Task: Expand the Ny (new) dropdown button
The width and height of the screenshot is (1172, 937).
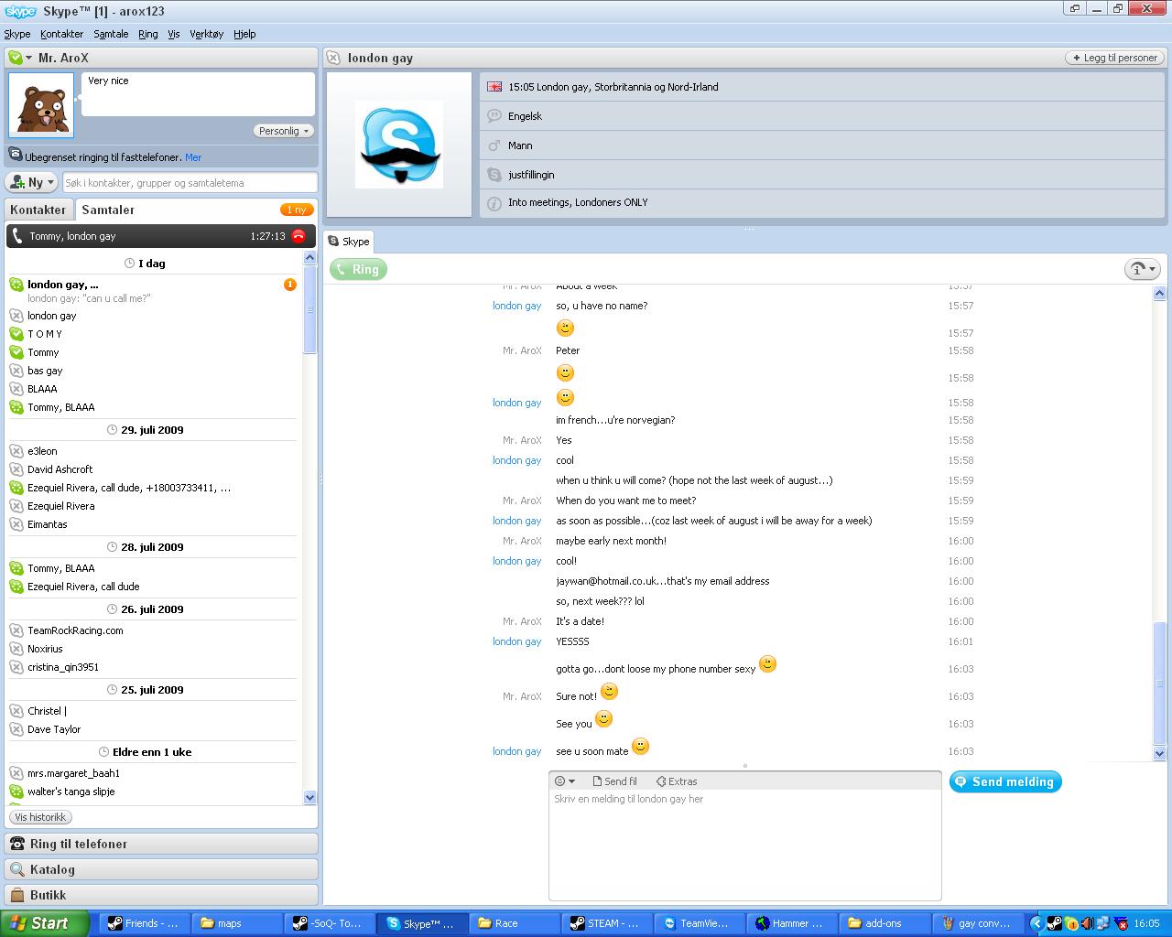Action: coord(32,182)
